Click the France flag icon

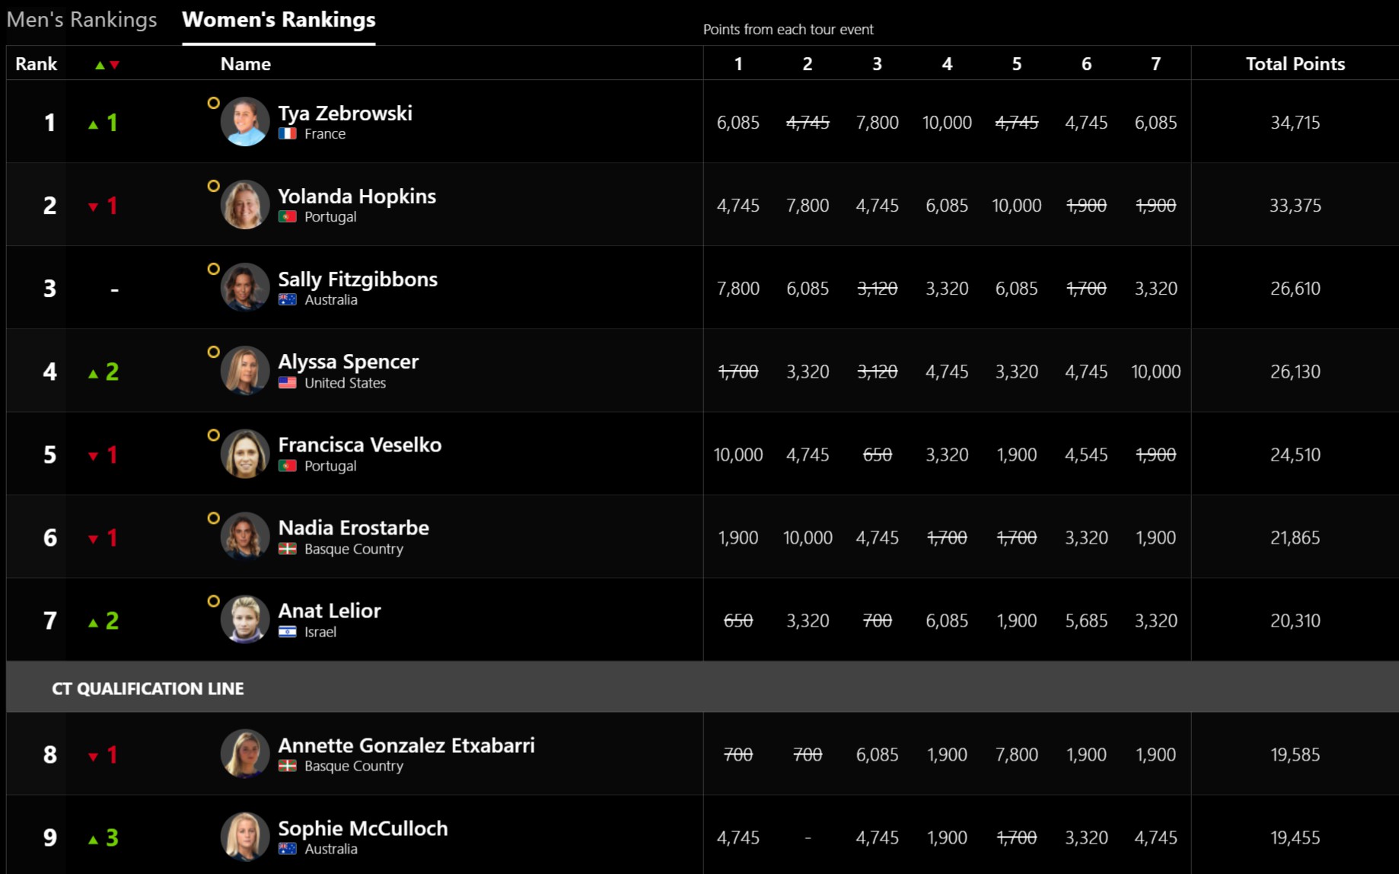(287, 134)
